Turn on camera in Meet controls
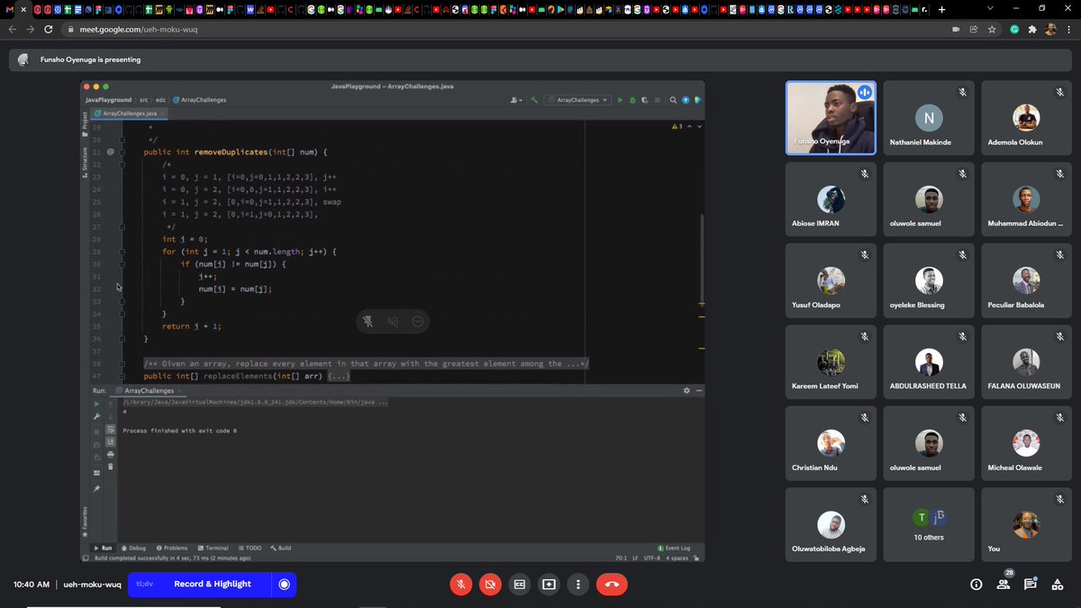The width and height of the screenshot is (1081, 608). click(x=490, y=584)
